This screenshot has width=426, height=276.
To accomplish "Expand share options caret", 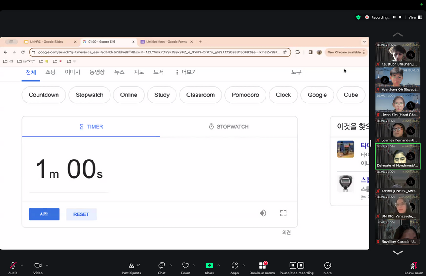I will 218,265.
